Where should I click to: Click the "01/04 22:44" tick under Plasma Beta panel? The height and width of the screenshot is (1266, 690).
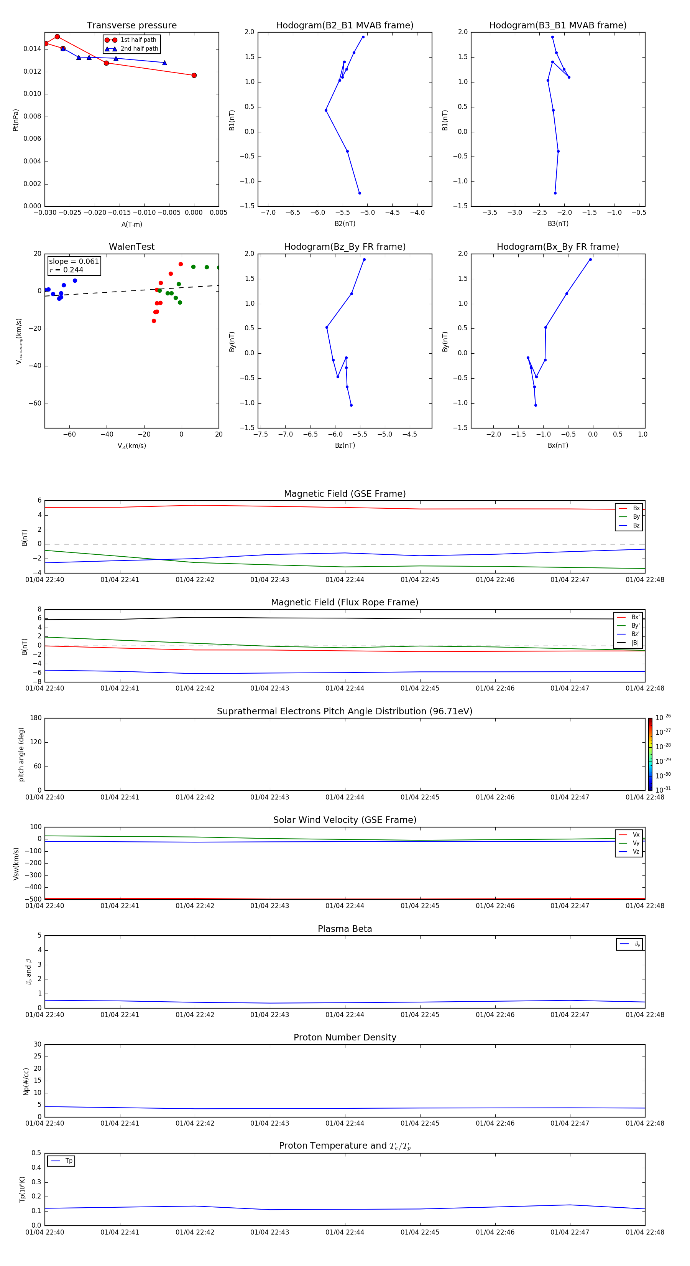[x=345, y=1015]
